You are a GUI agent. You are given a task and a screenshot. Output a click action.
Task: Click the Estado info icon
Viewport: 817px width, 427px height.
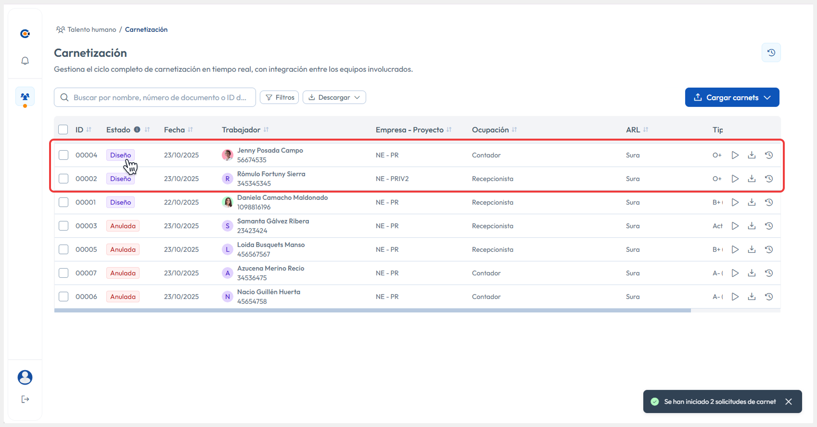click(x=137, y=129)
